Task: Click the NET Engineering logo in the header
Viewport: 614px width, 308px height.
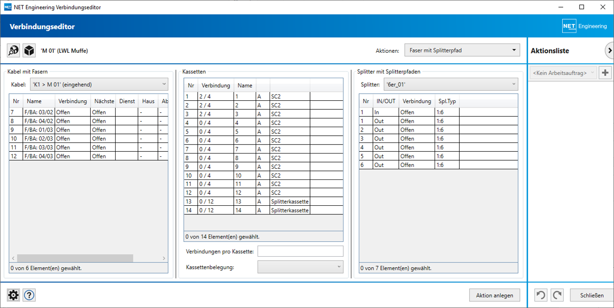Action: pyautogui.click(x=584, y=26)
